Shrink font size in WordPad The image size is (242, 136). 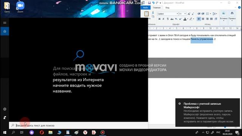tap(192, 14)
